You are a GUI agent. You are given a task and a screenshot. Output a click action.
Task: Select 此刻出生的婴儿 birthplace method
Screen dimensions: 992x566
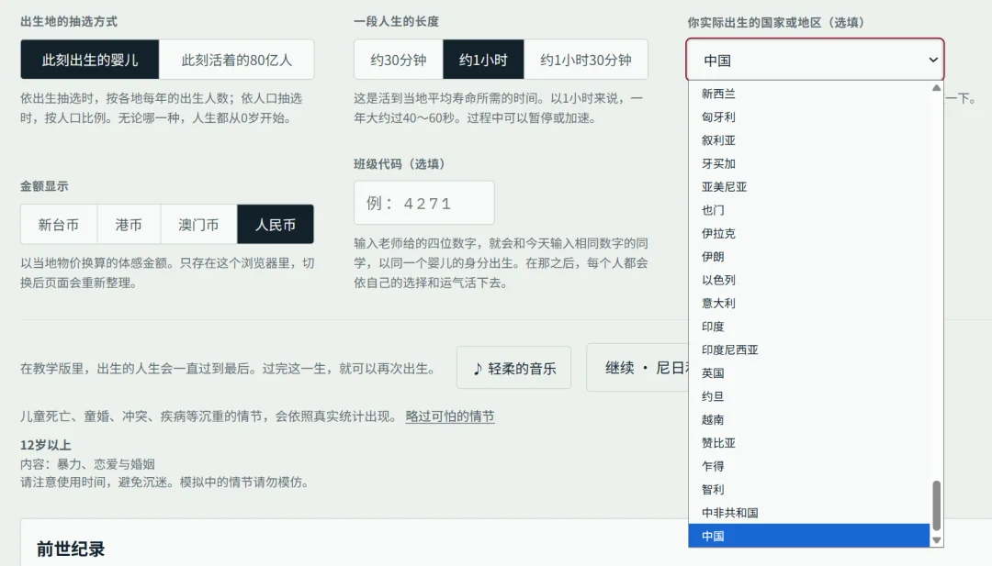90,60
